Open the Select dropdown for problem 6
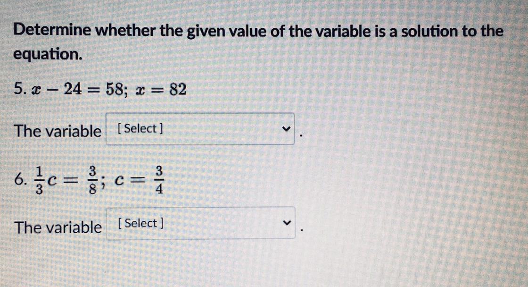The height and width of the screenshot is (287, 528). 201,223
